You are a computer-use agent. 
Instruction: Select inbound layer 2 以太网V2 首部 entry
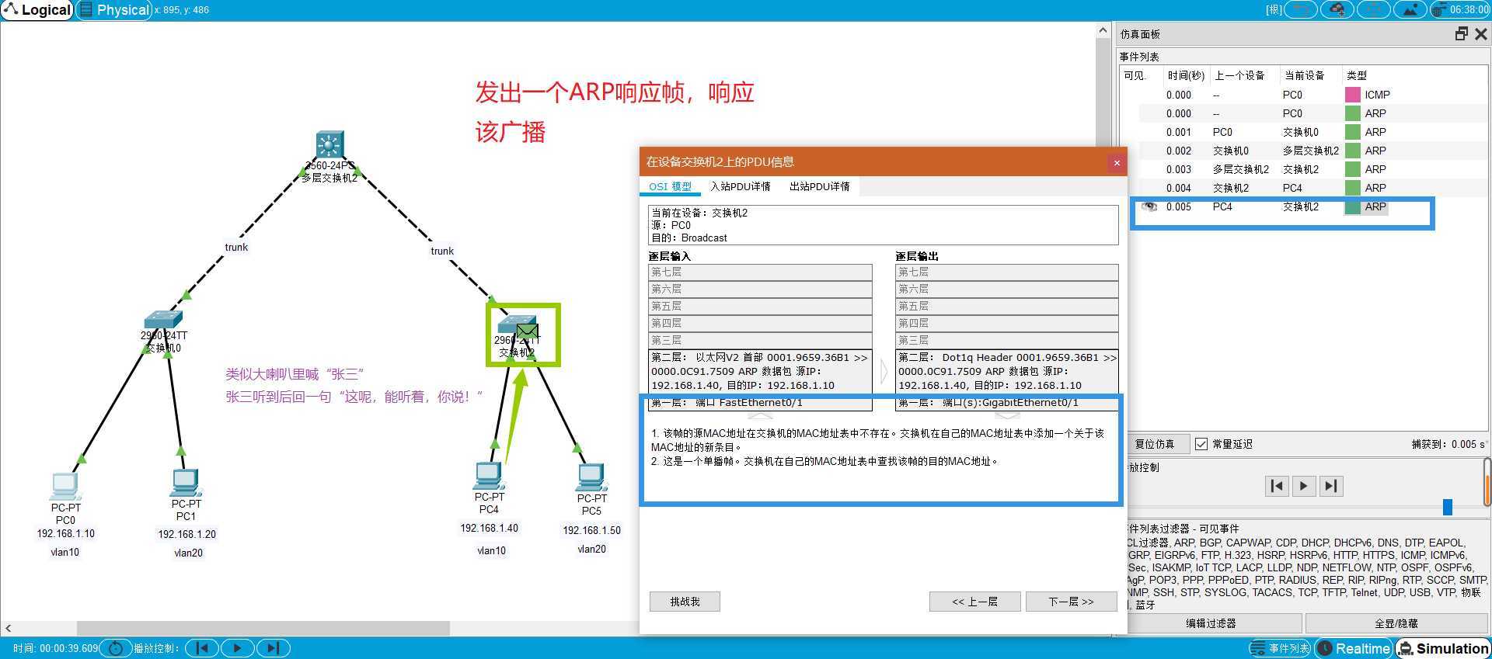click(x=760, y=372)
